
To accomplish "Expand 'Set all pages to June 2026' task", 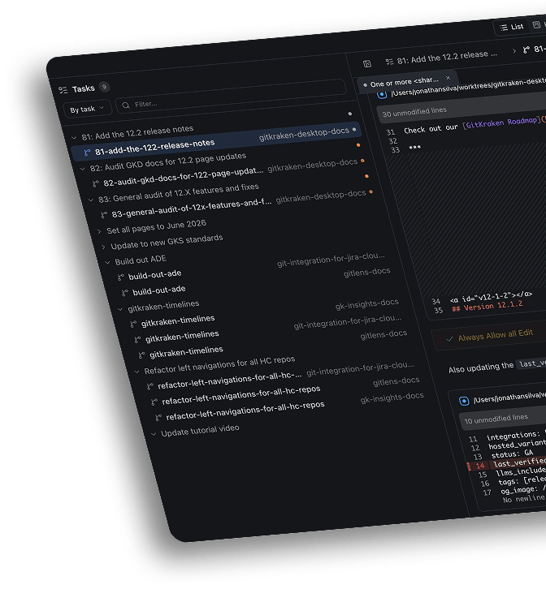I will click(x=99, y=231).
